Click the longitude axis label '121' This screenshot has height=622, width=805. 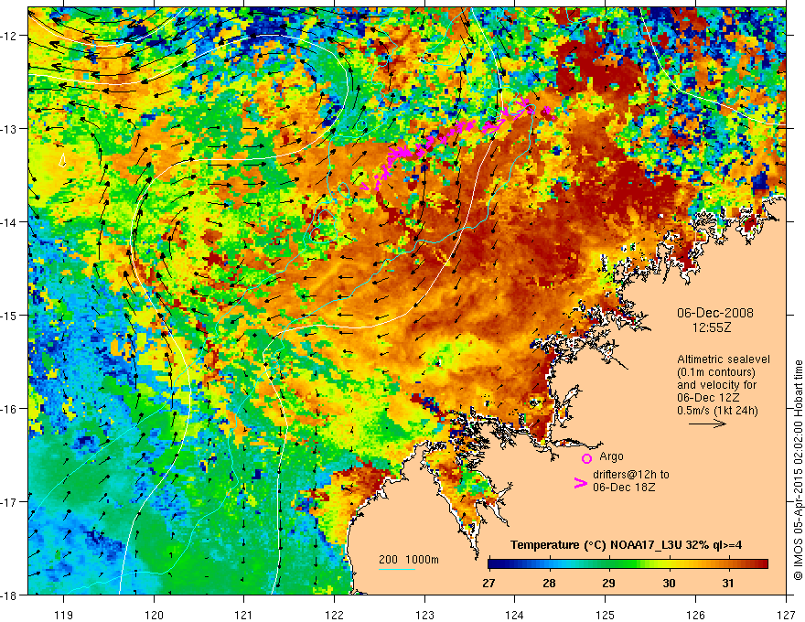click(244, 615)
